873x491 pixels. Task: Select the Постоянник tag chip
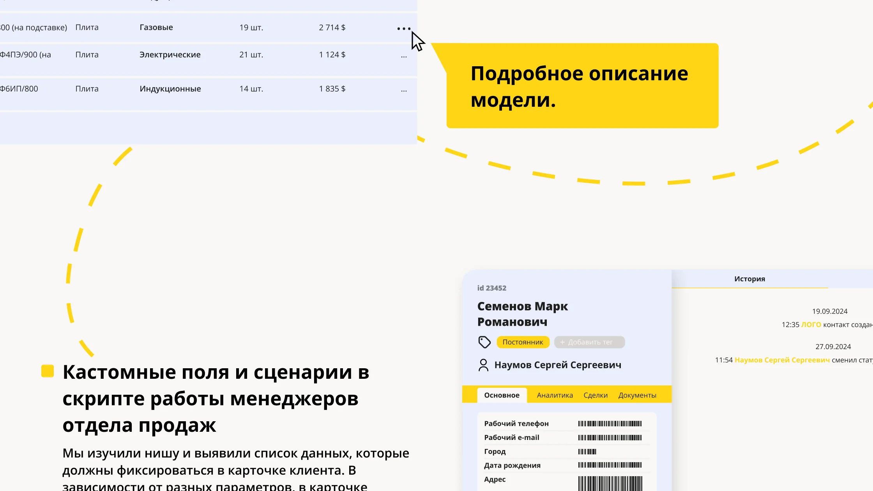point(523,342)
